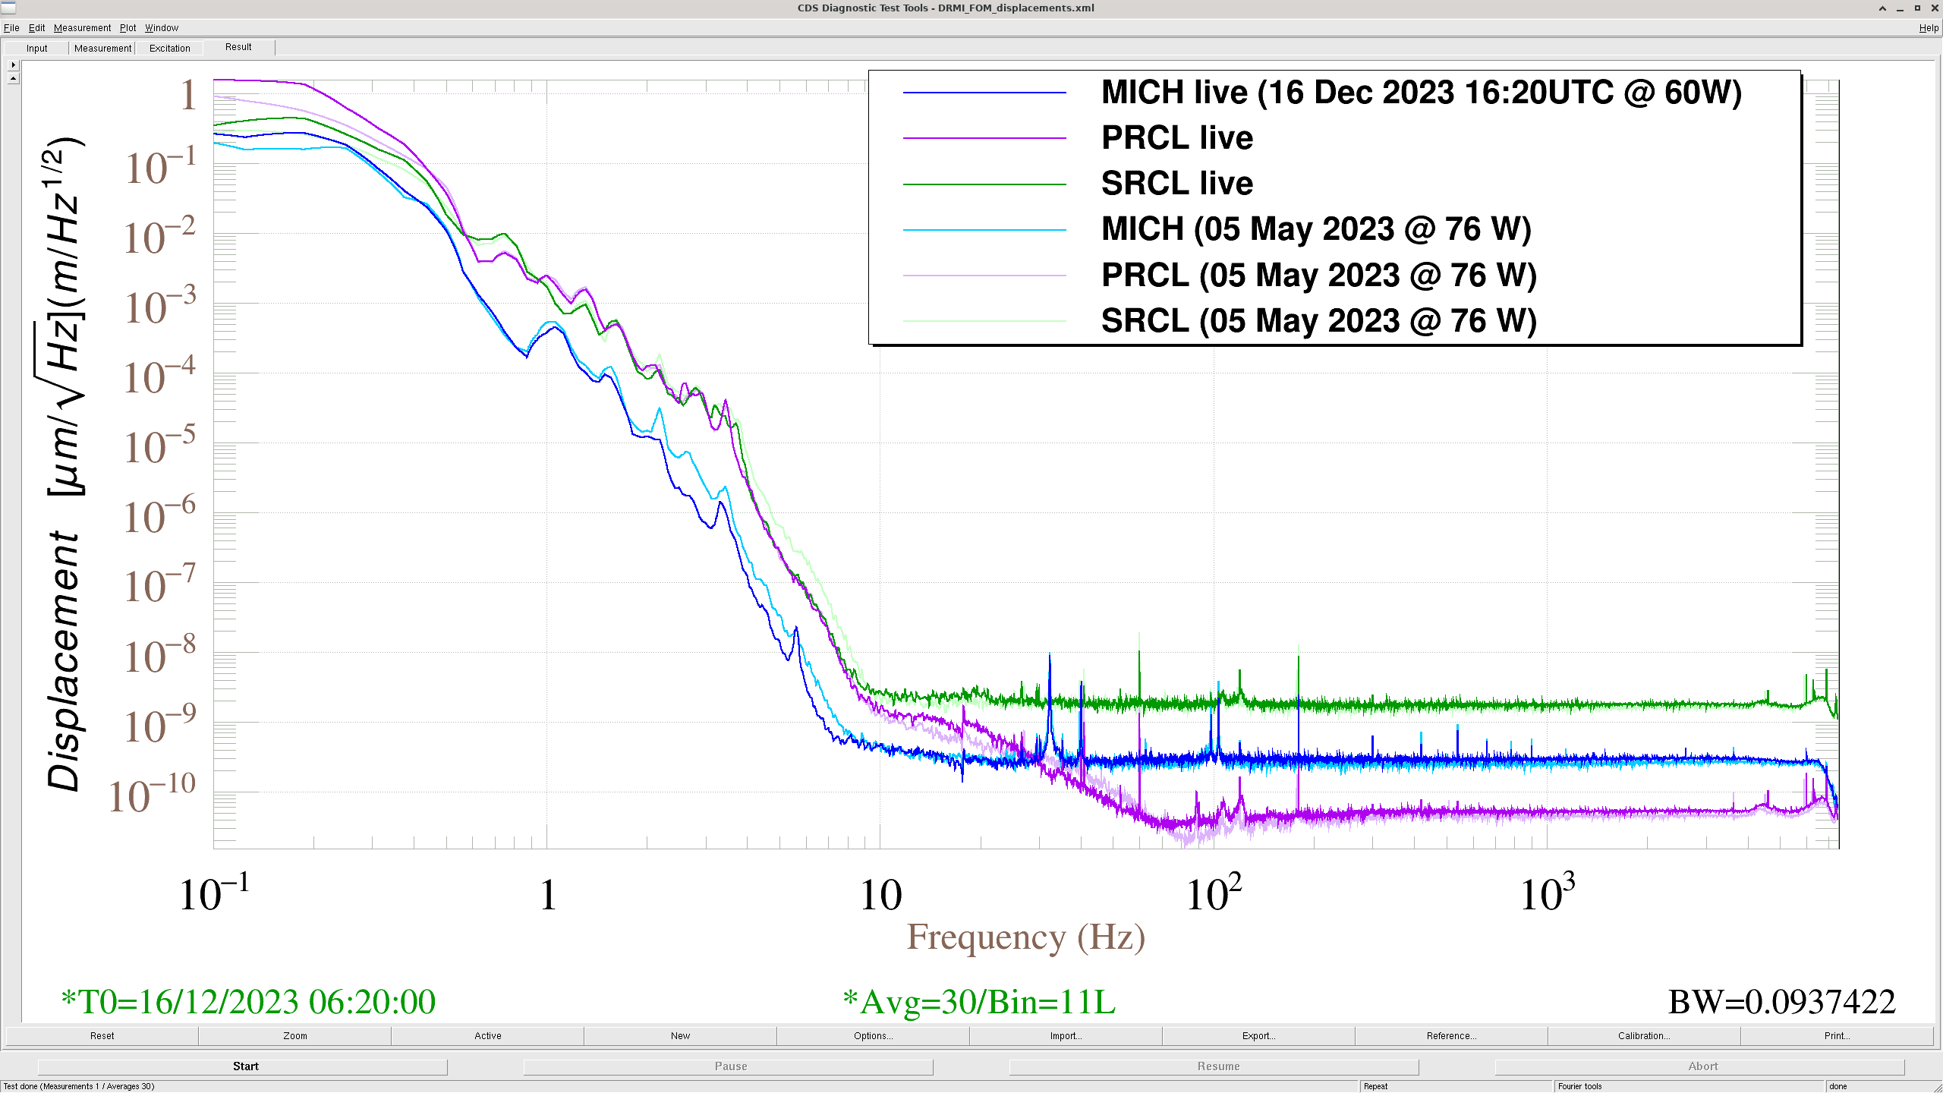1943x1093 pixels.
Task: Click the Zoom button under the plot
Action: click(x=295, y=1035)
